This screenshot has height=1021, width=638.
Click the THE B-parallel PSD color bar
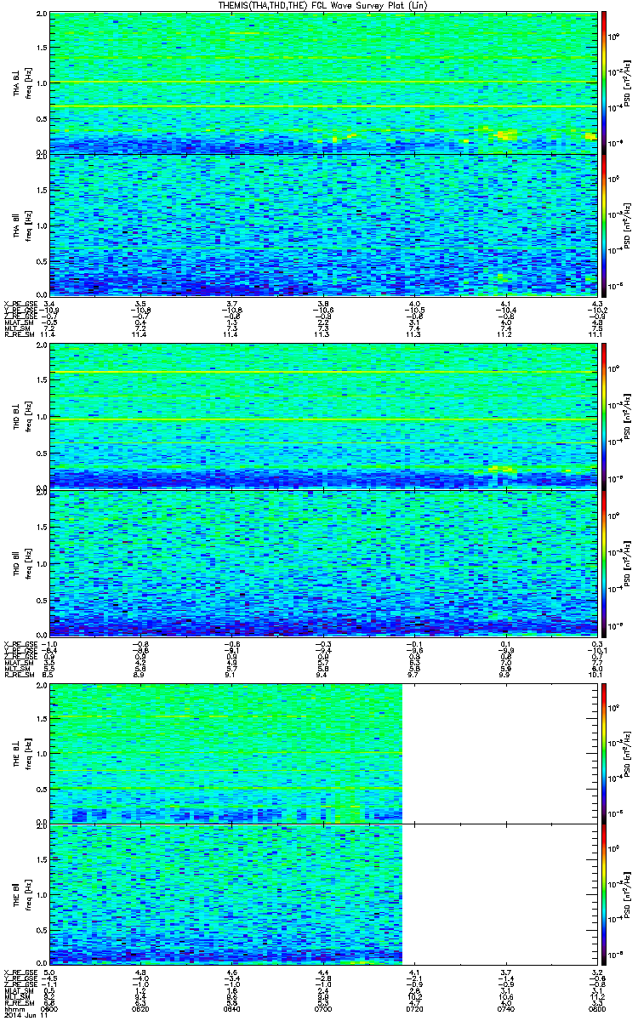tap(604, 893)
